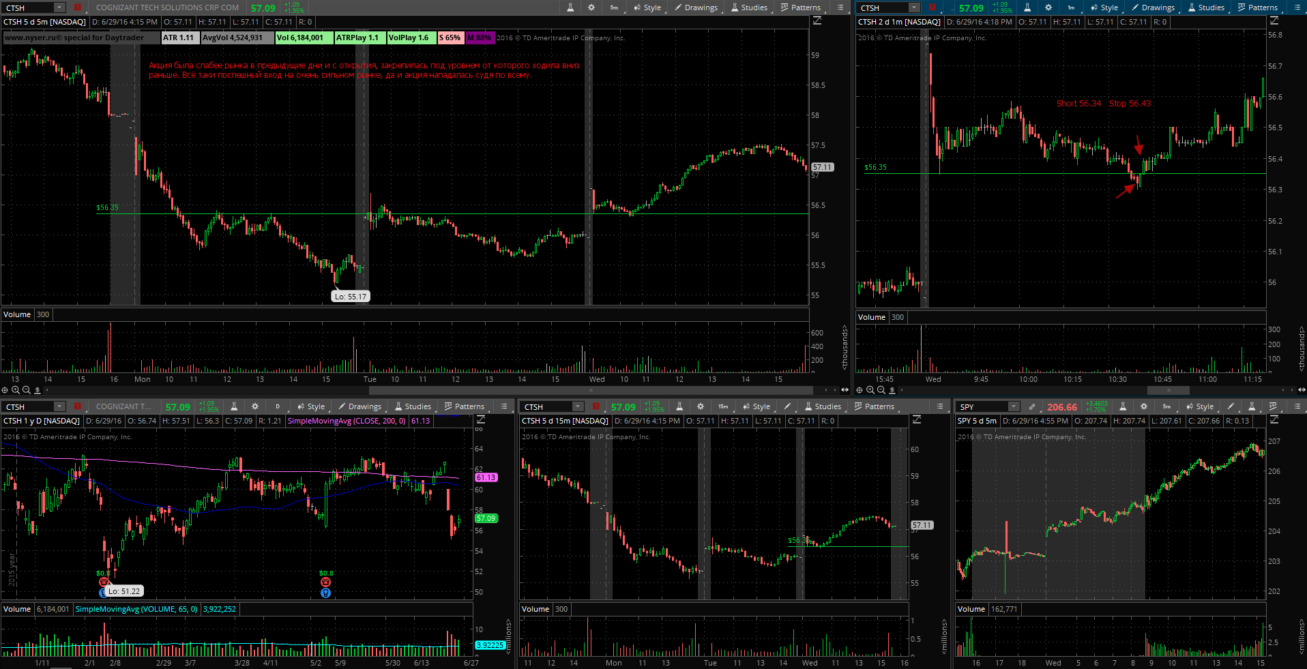Click the Lo: 55.17 price bubble
Viewport: 1307px width, 669px height.
click(351, 297)
